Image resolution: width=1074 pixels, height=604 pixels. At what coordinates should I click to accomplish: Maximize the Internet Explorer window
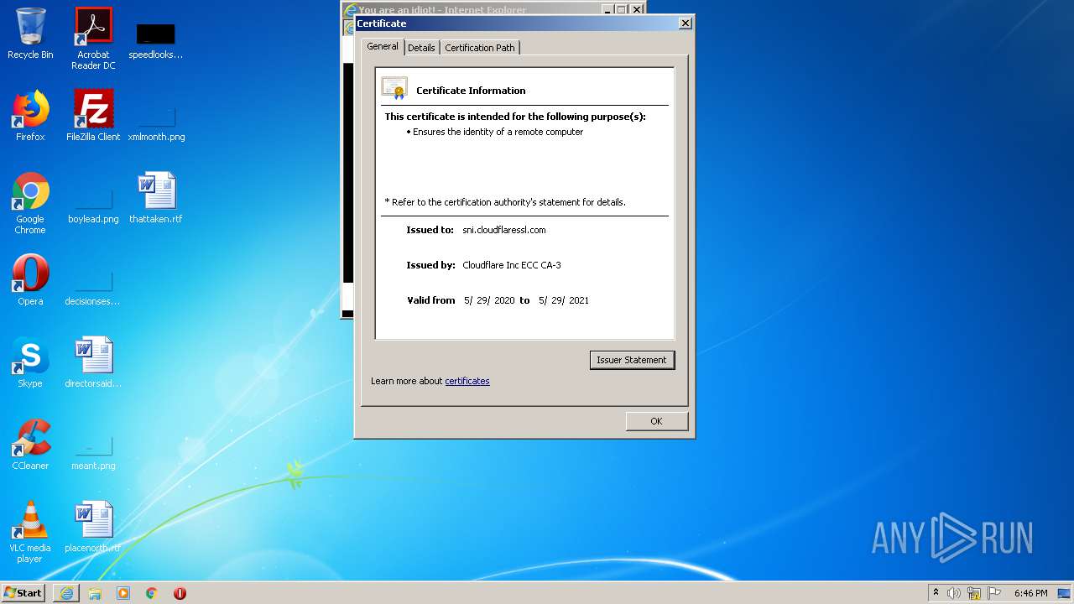[622, 10]
